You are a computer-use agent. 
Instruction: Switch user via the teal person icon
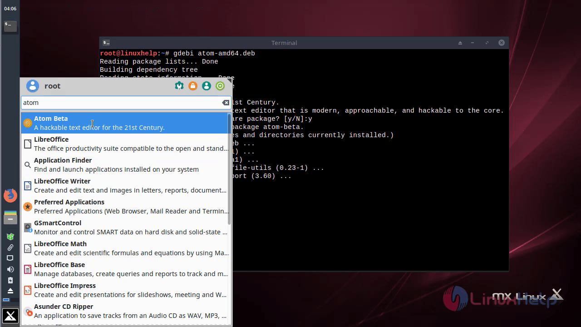click(x=207, y=86)
